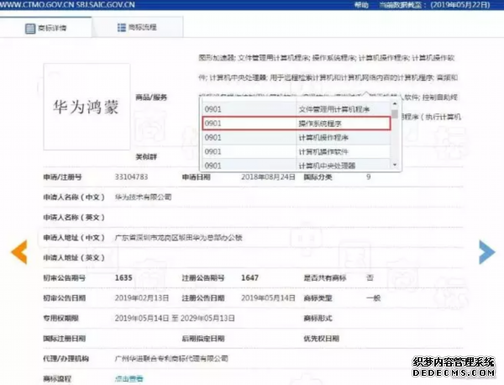504x385 pixels.
Task: Click the 商标类型 value 一般
Action: pyautogui.click(x=373, y=298)
